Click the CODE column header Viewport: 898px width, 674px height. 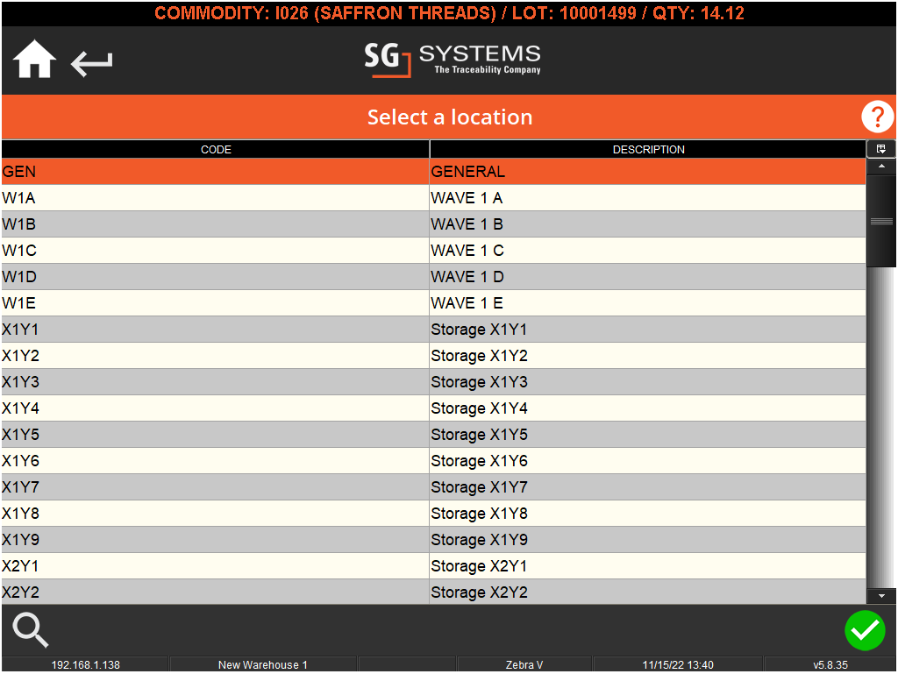(x=216, y=149)
